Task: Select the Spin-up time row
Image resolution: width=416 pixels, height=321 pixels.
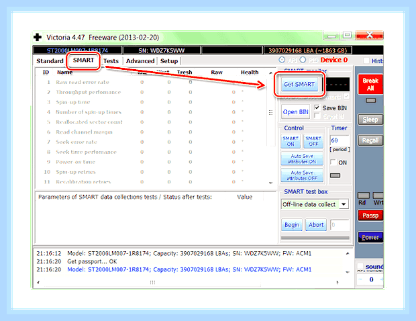Action: pyautogui.click(x=151, y=102)
